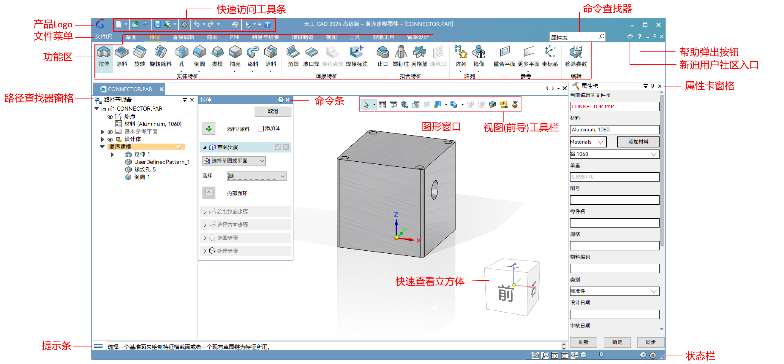Pin the 属性卡 panel
The width and height of the screenshot is (784, 364).
[x=652, y=86]
